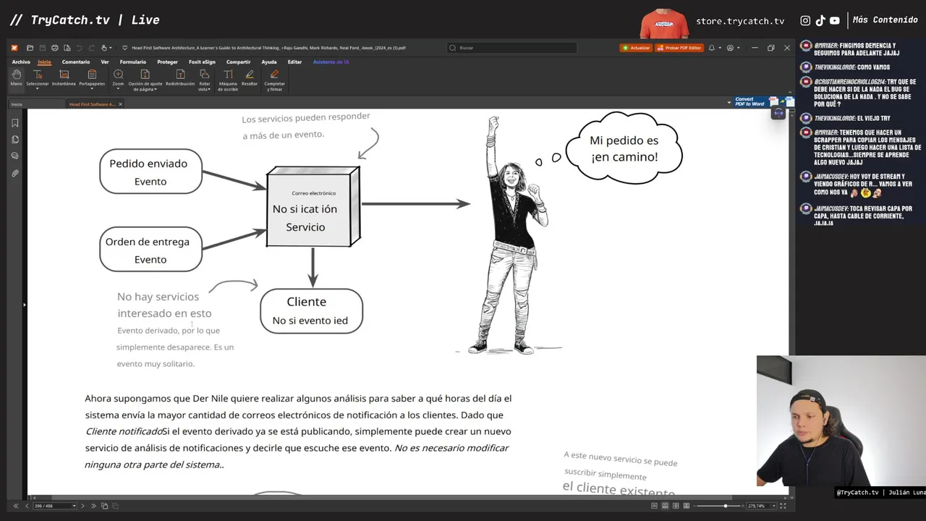Select the Resaltar highlight tool
The width and height of the screenshot is (926, 521).
[250, 77]
